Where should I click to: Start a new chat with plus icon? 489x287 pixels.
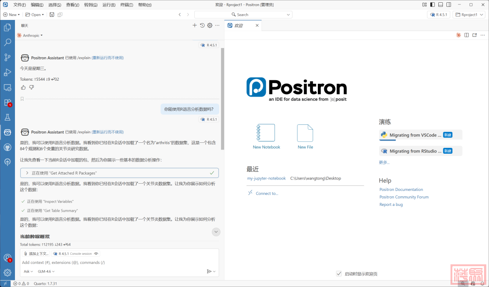pyautogui.click(x=195, y=25)
